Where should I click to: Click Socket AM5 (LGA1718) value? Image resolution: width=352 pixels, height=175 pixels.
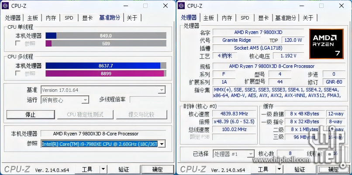click(258, 48)
